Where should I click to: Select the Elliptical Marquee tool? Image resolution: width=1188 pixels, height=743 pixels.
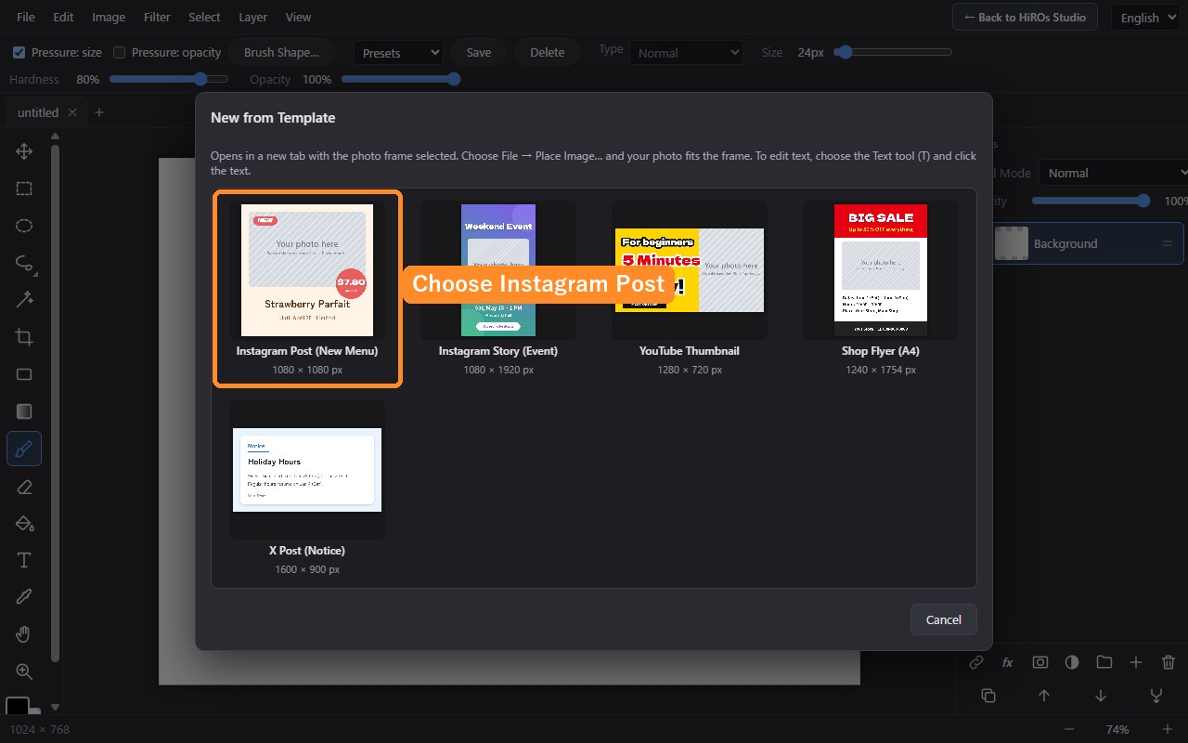tap(24, 226)
